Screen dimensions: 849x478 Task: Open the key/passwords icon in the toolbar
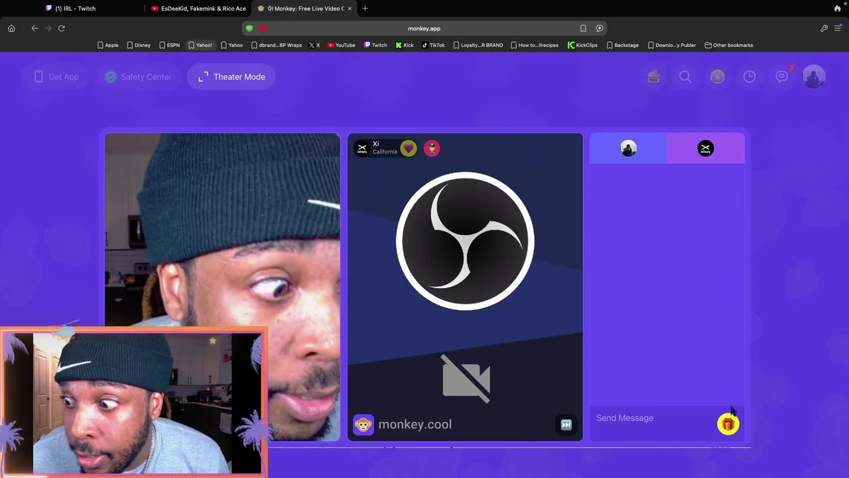pyautogui.click(x=824, y=29)
